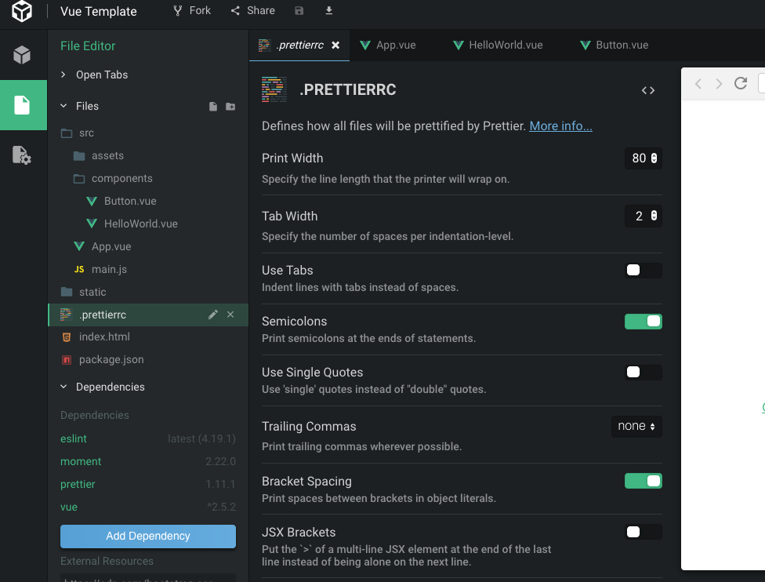This screenshot has height=582, width=765.
Task: Open the project info cube sidebar icon
Action: [22, 55]
